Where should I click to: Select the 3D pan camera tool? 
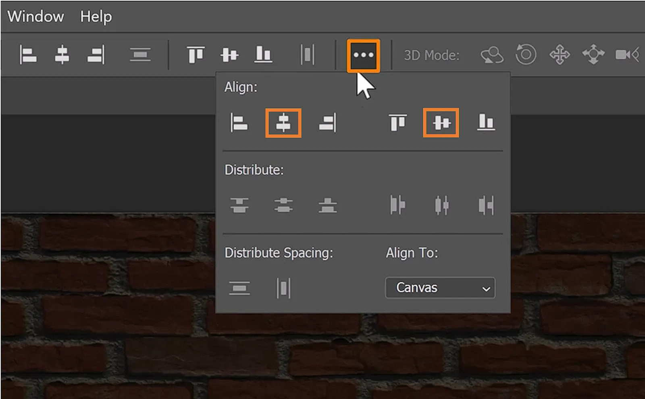coord(560,55)
